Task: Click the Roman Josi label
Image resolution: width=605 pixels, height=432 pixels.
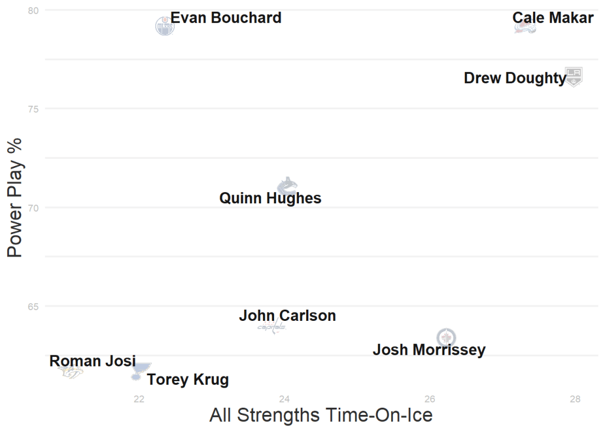Action: point(92,360)
